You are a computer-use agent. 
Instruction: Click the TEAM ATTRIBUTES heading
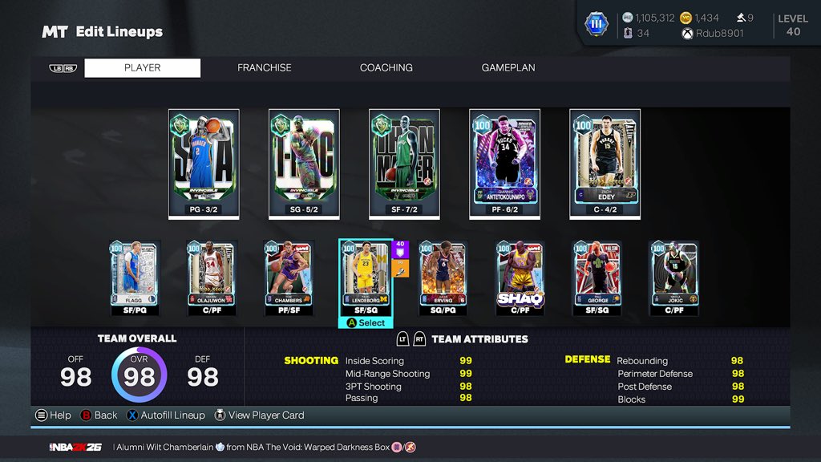(x=479, y=339)
